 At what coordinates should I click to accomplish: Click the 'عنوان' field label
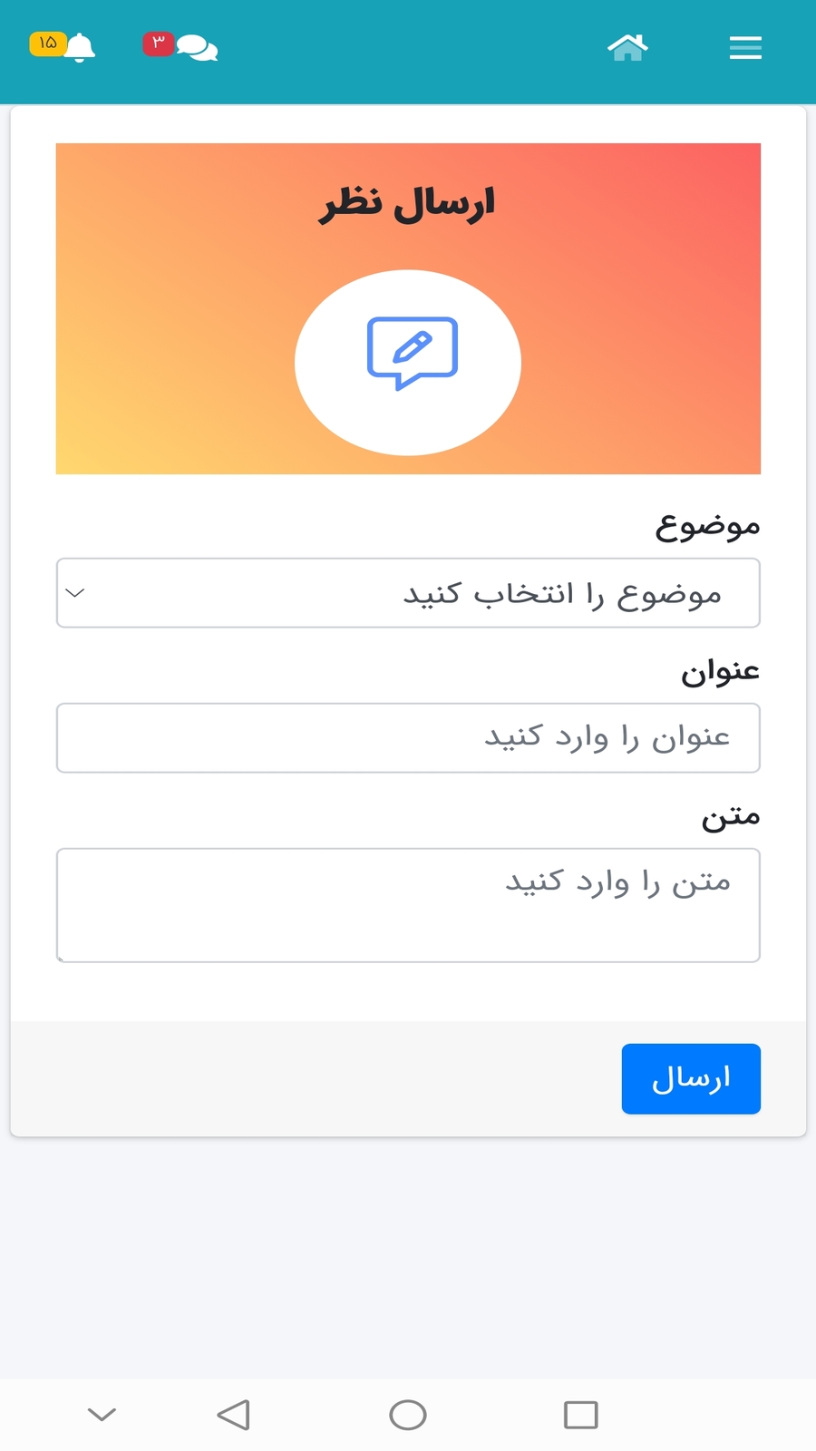click(x=720, y=671)
